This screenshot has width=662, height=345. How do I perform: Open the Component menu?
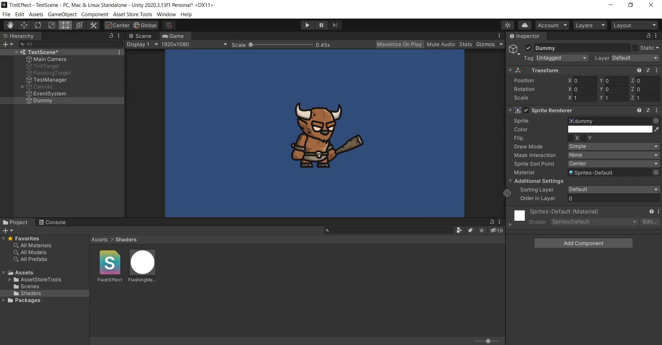(x=94, y=14)
